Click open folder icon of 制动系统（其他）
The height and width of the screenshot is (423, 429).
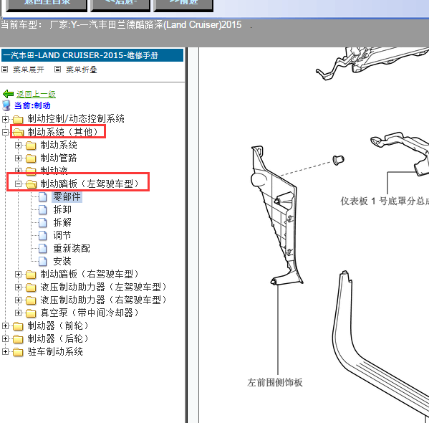coord(19,133)
